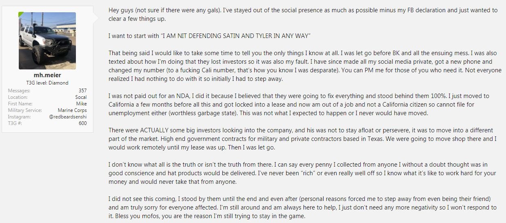Click the Messages label in user info
506x223 pixels.
(19, 91)
